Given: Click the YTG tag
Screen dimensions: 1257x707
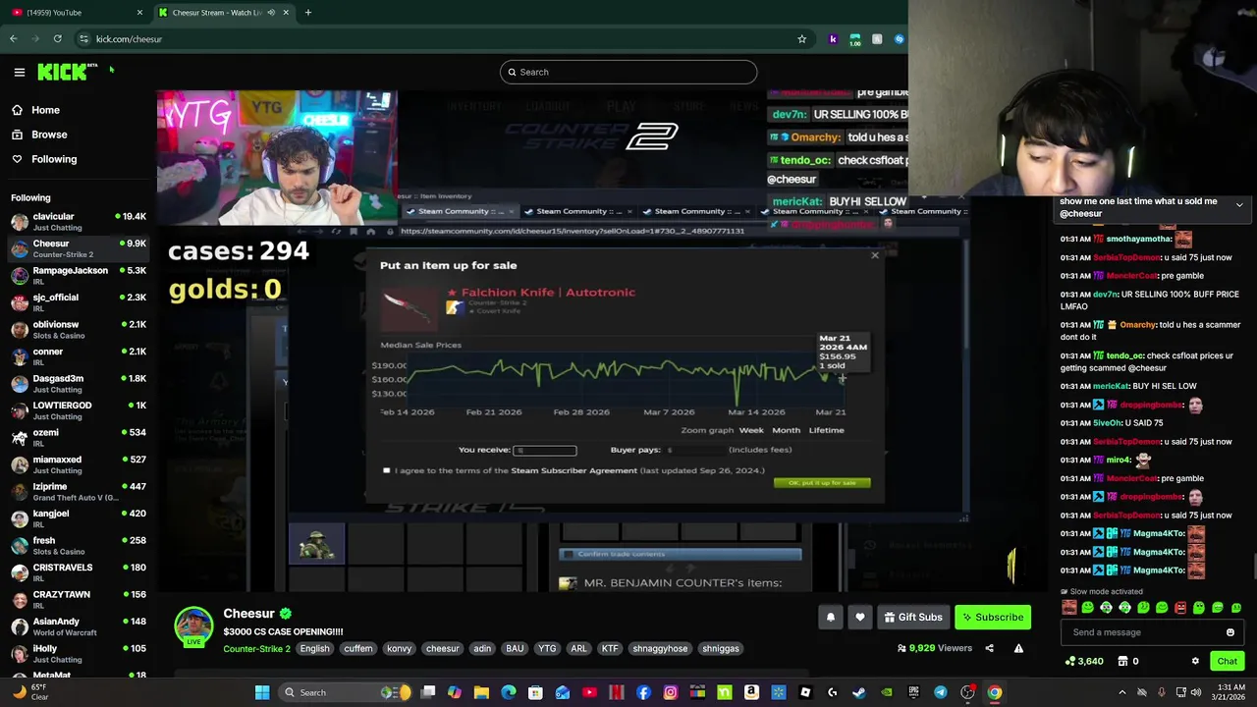Looking at the screenshot, I should click(x=547, y=648).
